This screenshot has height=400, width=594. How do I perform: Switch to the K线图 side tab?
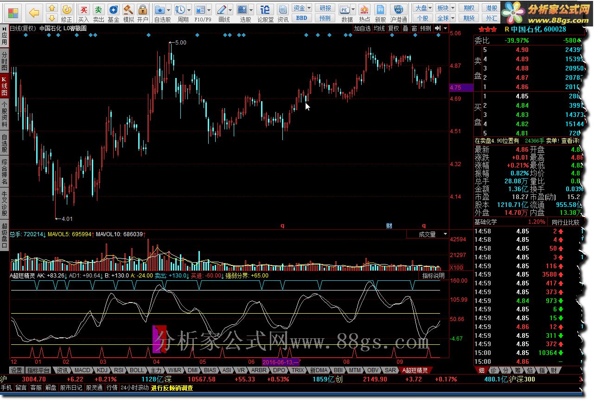click(x=4, y=87)
